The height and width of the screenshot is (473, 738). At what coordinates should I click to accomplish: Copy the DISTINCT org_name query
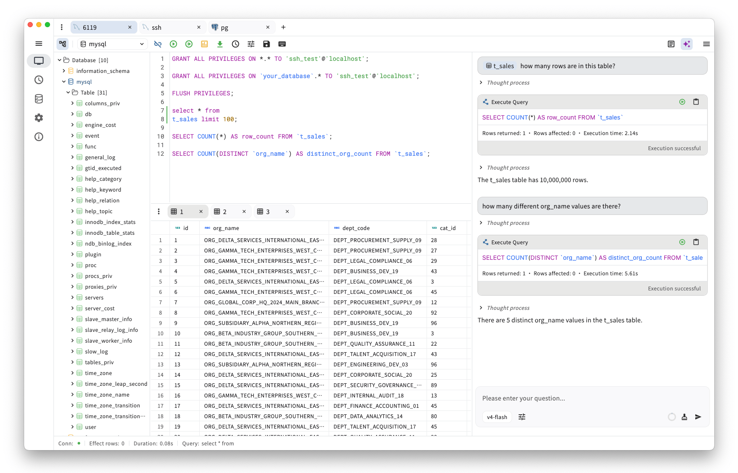(696, 242)
